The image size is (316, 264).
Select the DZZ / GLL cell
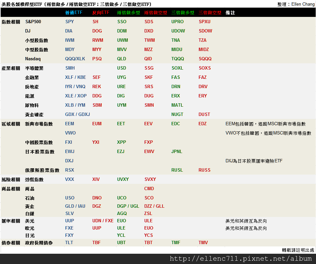pos(154,206)
